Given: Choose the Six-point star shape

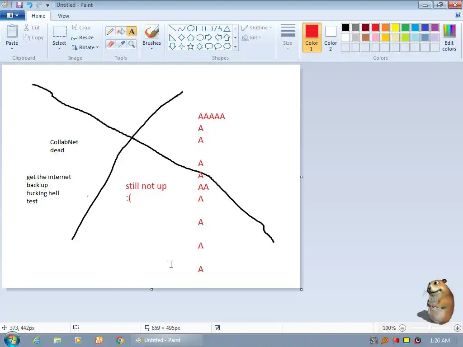Looking at the screenshot, I should pos(199,47).
